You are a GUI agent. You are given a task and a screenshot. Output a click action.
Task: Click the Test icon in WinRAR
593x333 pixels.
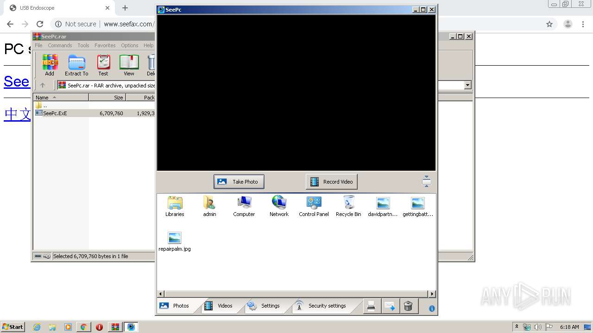tap(103, 65)
